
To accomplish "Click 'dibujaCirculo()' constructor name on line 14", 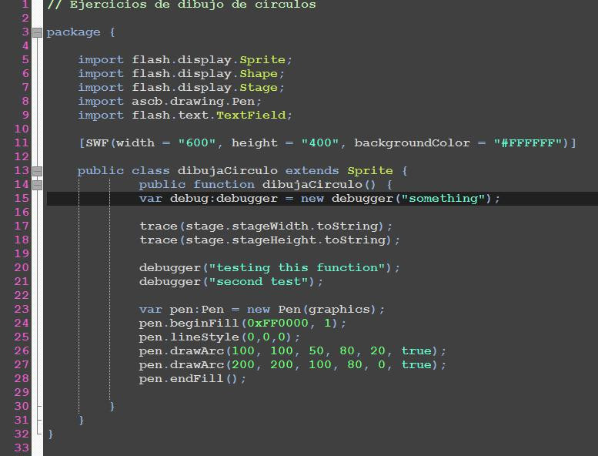I will point(319,185).
